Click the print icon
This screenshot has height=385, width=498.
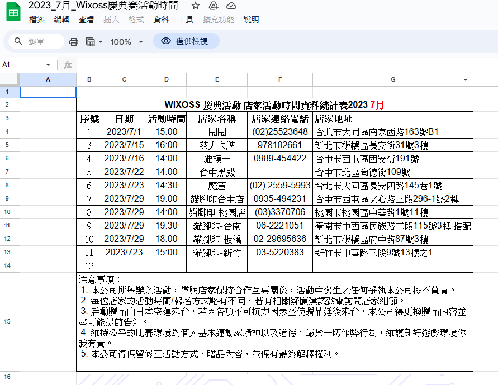click(74, 41)
